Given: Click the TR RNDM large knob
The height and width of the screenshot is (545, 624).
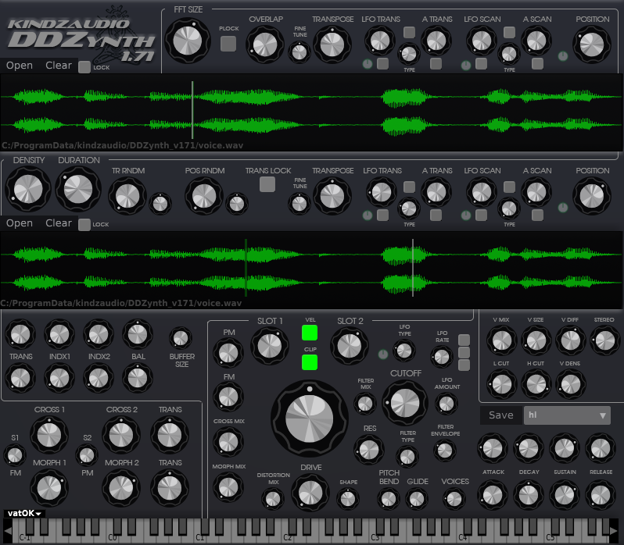Looking at the screenshot, I should point(127,196).
